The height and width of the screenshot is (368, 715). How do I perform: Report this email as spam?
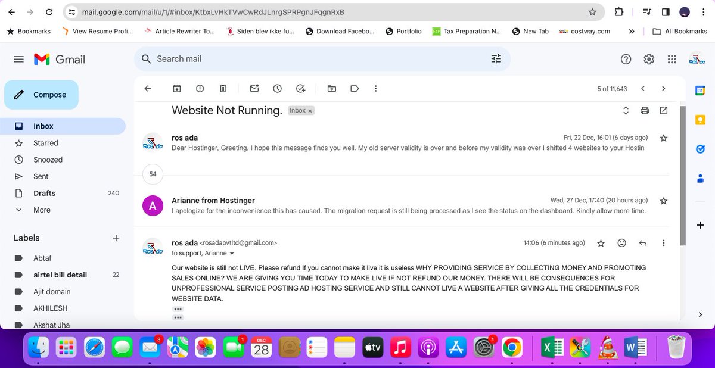point(200,89)
